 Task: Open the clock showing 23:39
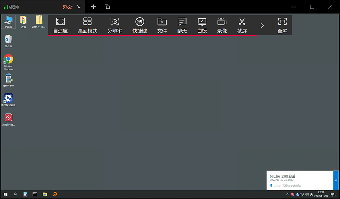point(321,194)
